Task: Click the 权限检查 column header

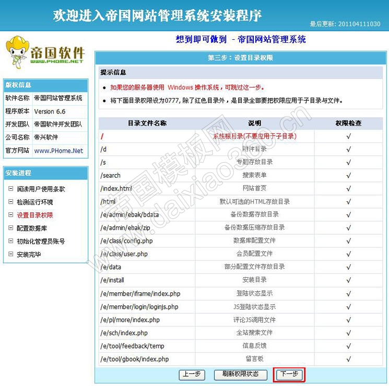Action: coord(348,123)
